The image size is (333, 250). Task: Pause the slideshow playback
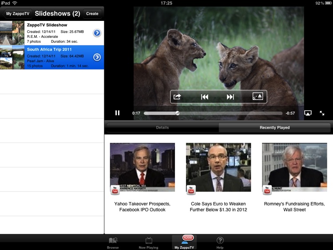point(117,113)
